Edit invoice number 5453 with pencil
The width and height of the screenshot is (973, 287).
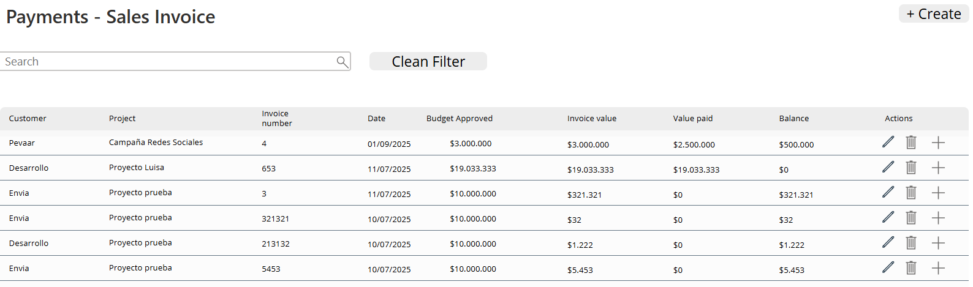[888, 267]
